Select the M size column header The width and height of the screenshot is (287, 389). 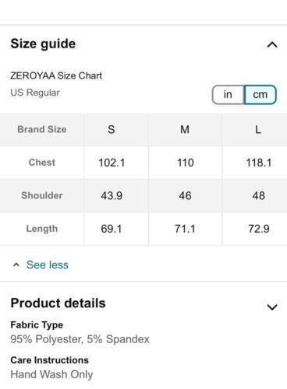pyautogui.click(x=185, y=129)
